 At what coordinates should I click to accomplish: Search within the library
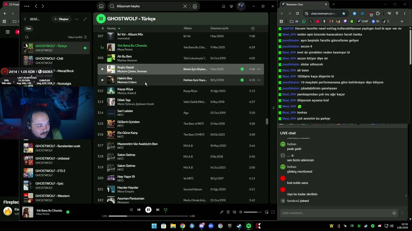[27, 37]
